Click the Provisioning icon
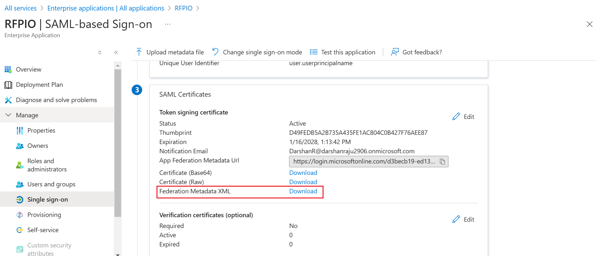This screenshot has width=597, height=256. click(x=20, y=215)
